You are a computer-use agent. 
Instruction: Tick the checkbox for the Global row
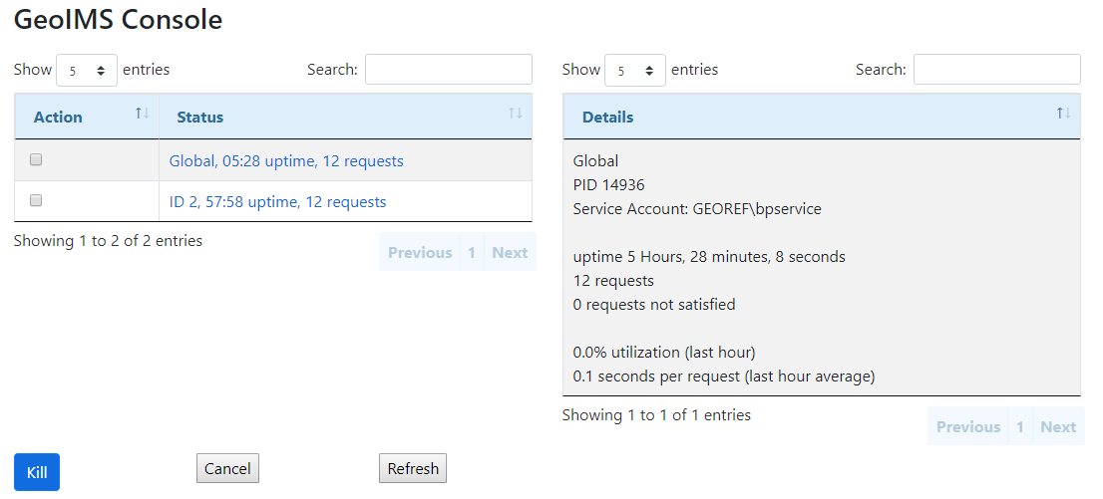[x=37, y=159]
